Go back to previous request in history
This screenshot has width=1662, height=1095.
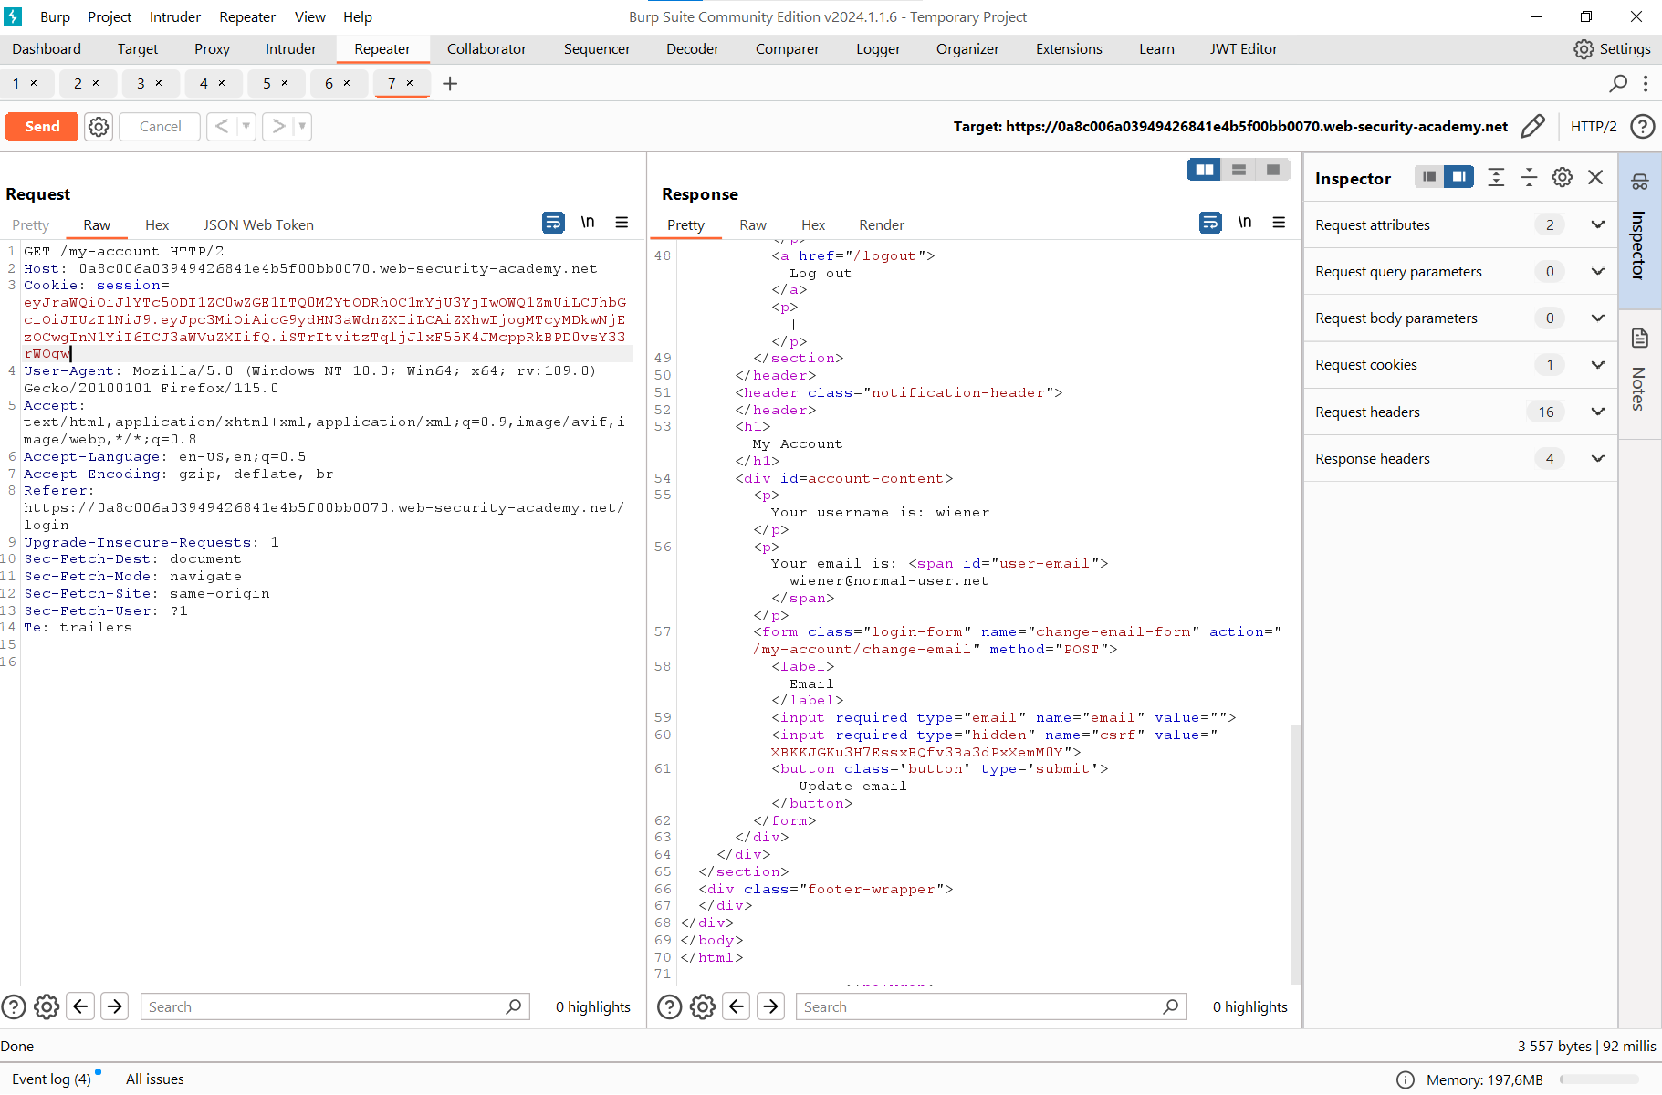click(221, 127)
